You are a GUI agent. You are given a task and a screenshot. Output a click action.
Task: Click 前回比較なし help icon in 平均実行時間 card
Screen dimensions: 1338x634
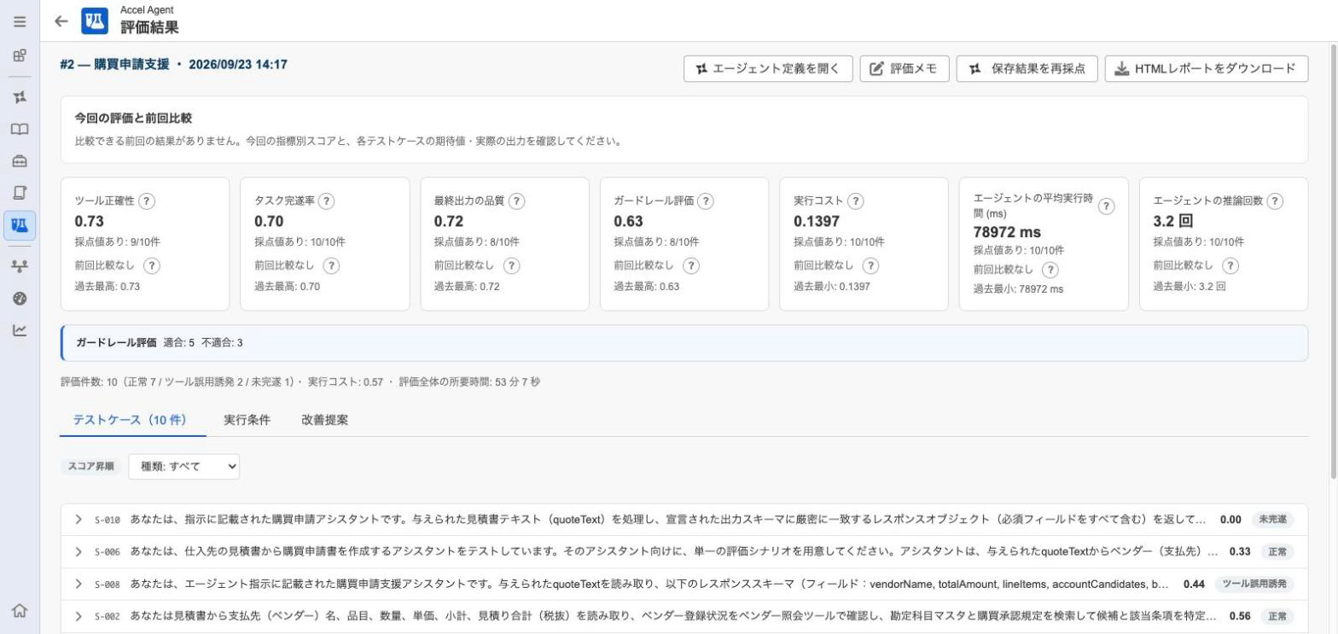click(x=1050, y=269)
